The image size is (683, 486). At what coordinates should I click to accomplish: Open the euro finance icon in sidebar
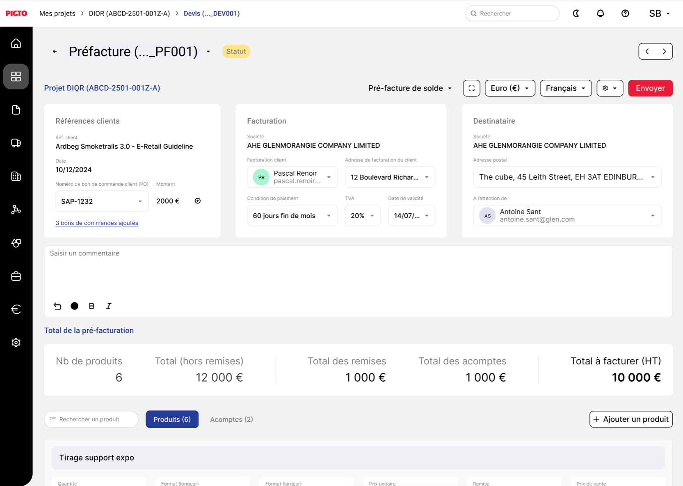16,309
